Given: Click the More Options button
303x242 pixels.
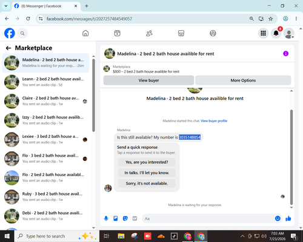Looking at the screenshot, I should point(243,80).
